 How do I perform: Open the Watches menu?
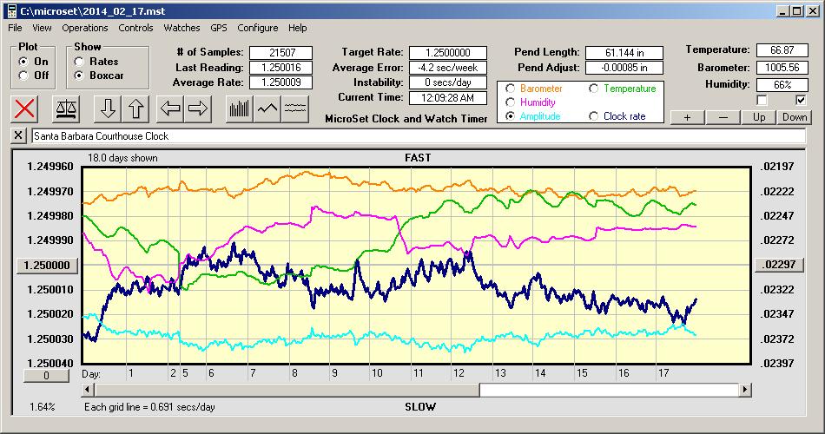(181, 28)
